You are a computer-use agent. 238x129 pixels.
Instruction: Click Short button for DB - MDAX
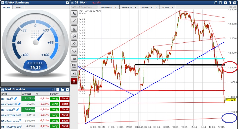click(x=65, y=109)
